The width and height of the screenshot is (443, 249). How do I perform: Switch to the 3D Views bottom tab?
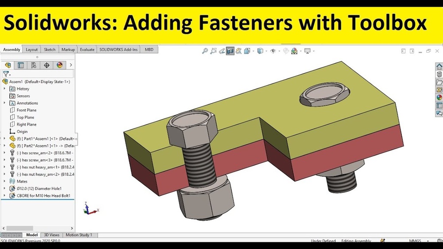(x=52, y=235)
